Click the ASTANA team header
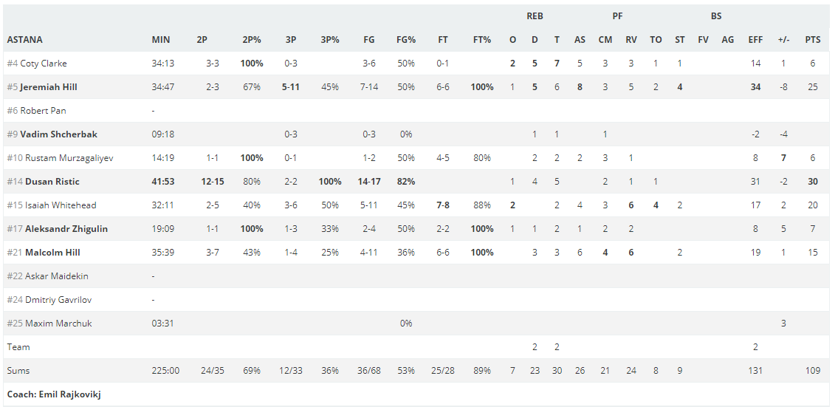 pos(24,40)
